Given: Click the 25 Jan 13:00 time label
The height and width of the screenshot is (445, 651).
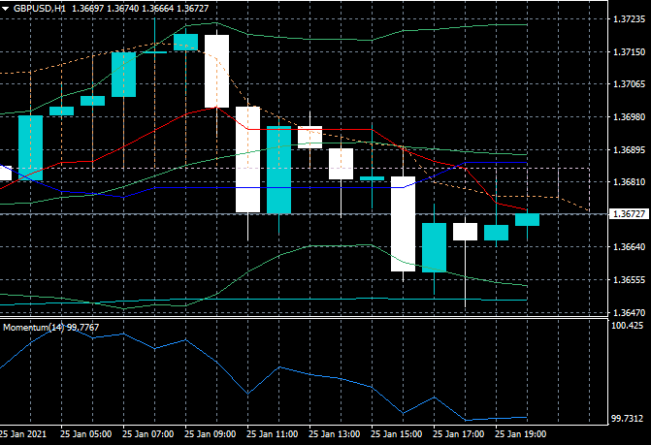Looking at the screenshot, I should (x=334, y=434).
